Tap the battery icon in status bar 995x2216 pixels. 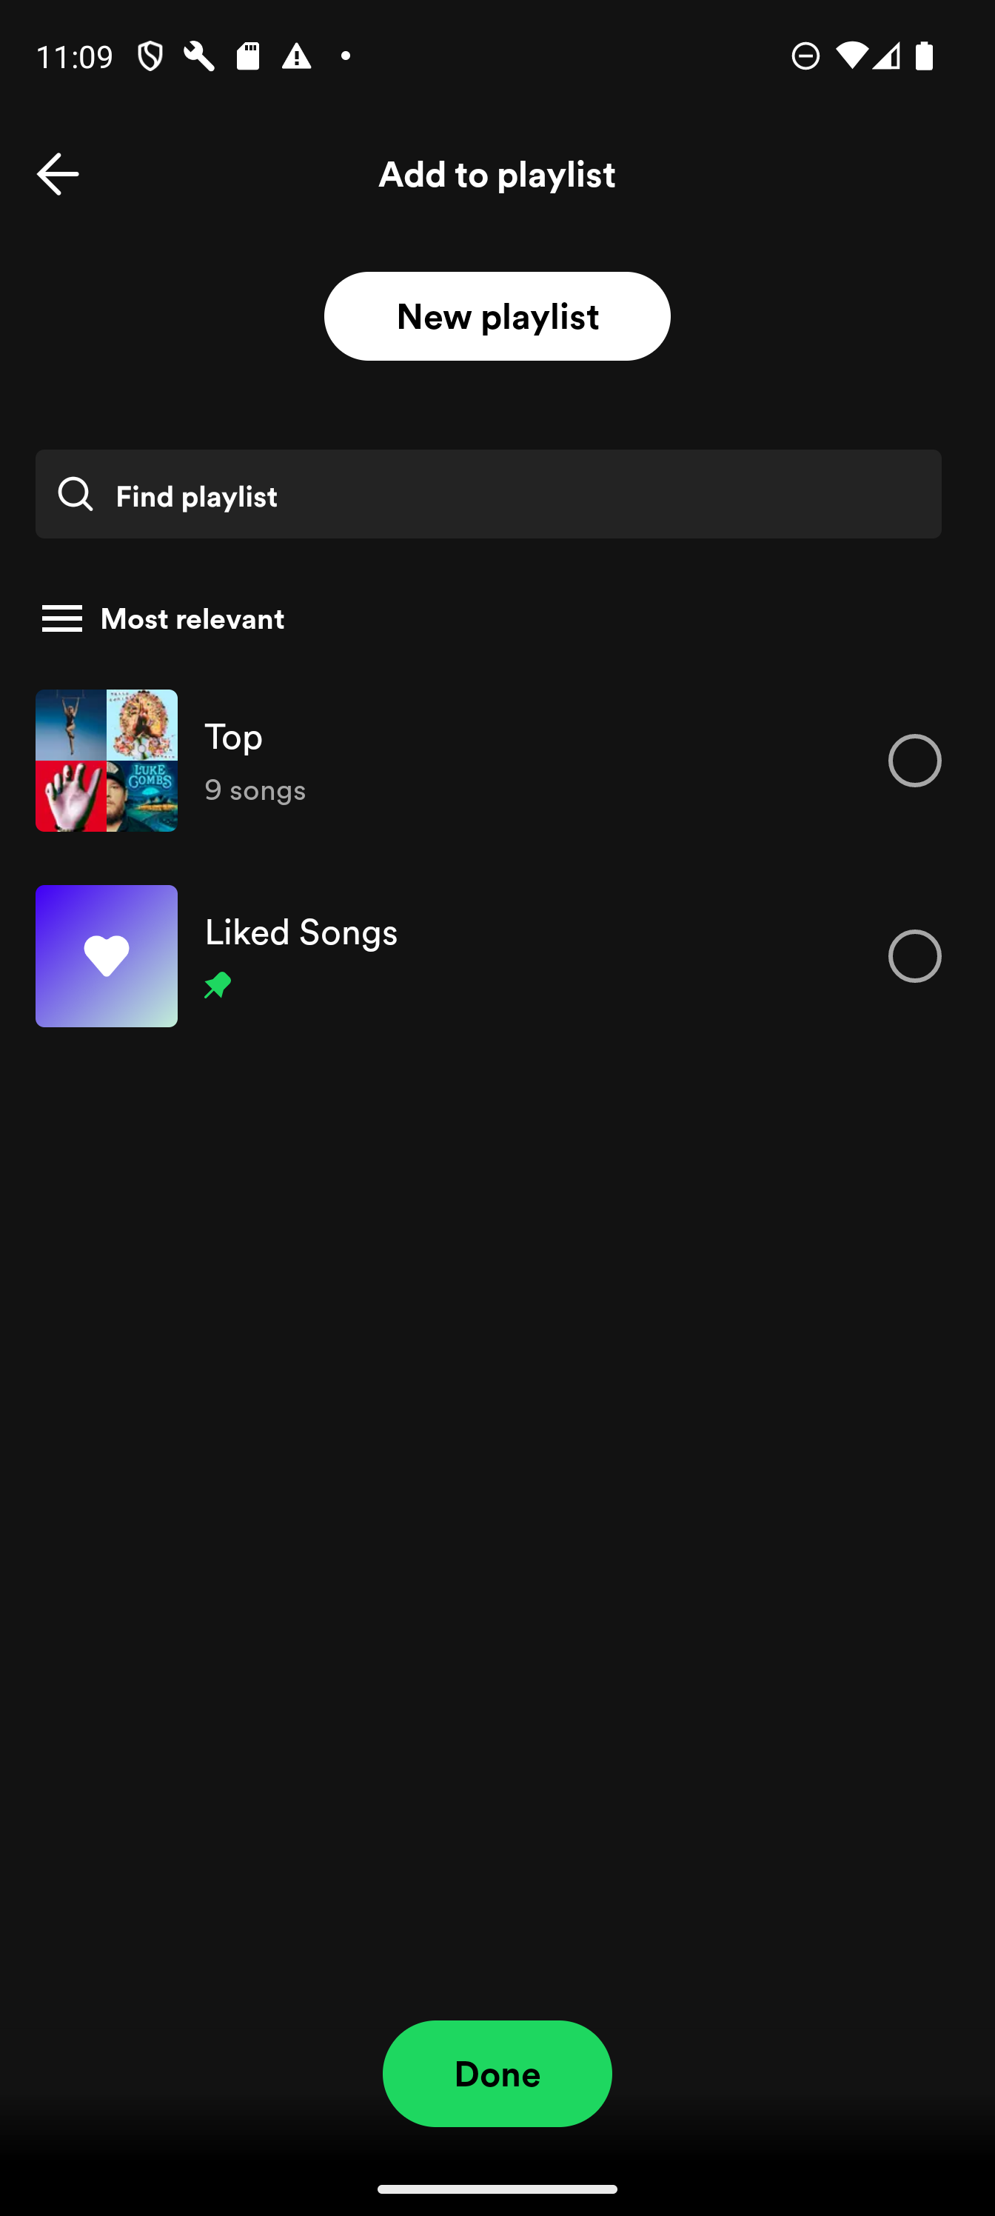tap(925, 57)
